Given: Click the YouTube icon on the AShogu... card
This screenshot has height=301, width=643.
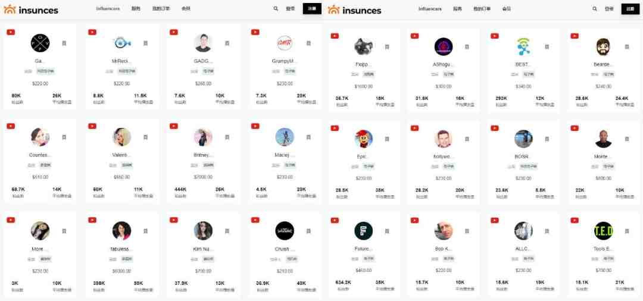Looking at the screenshot, I should click(x=414, y=36).
